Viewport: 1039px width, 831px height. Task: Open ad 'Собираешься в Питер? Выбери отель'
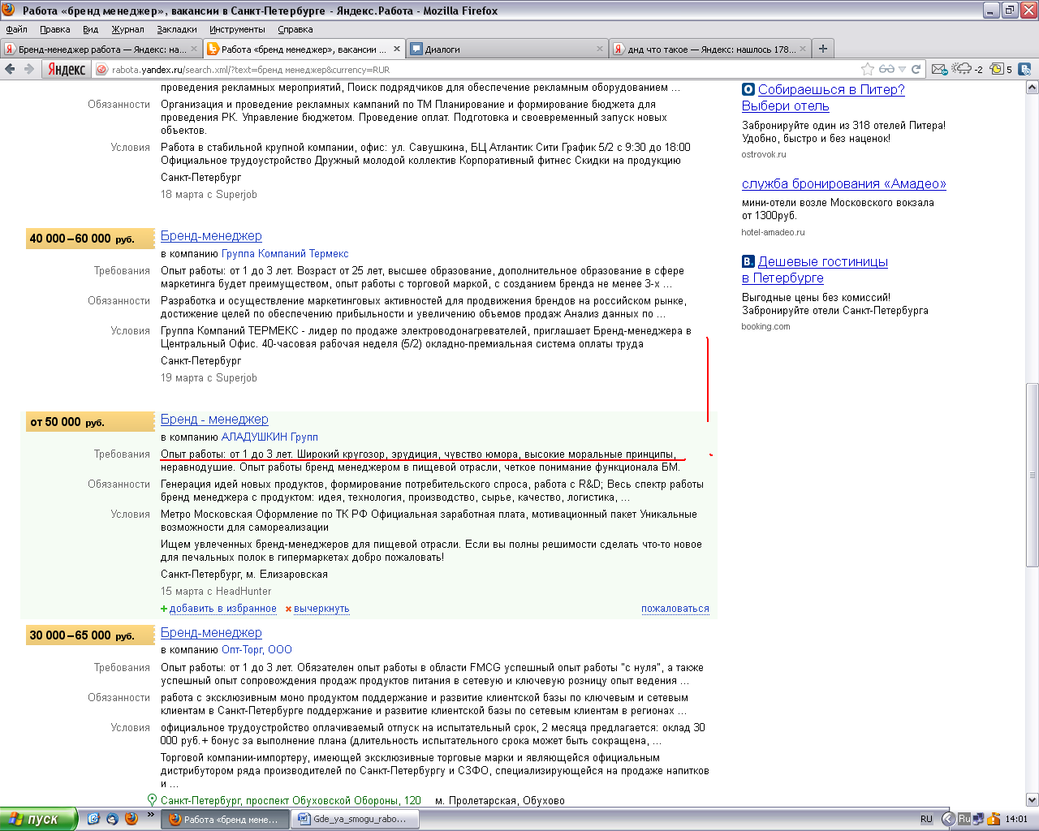pos(823,97)
